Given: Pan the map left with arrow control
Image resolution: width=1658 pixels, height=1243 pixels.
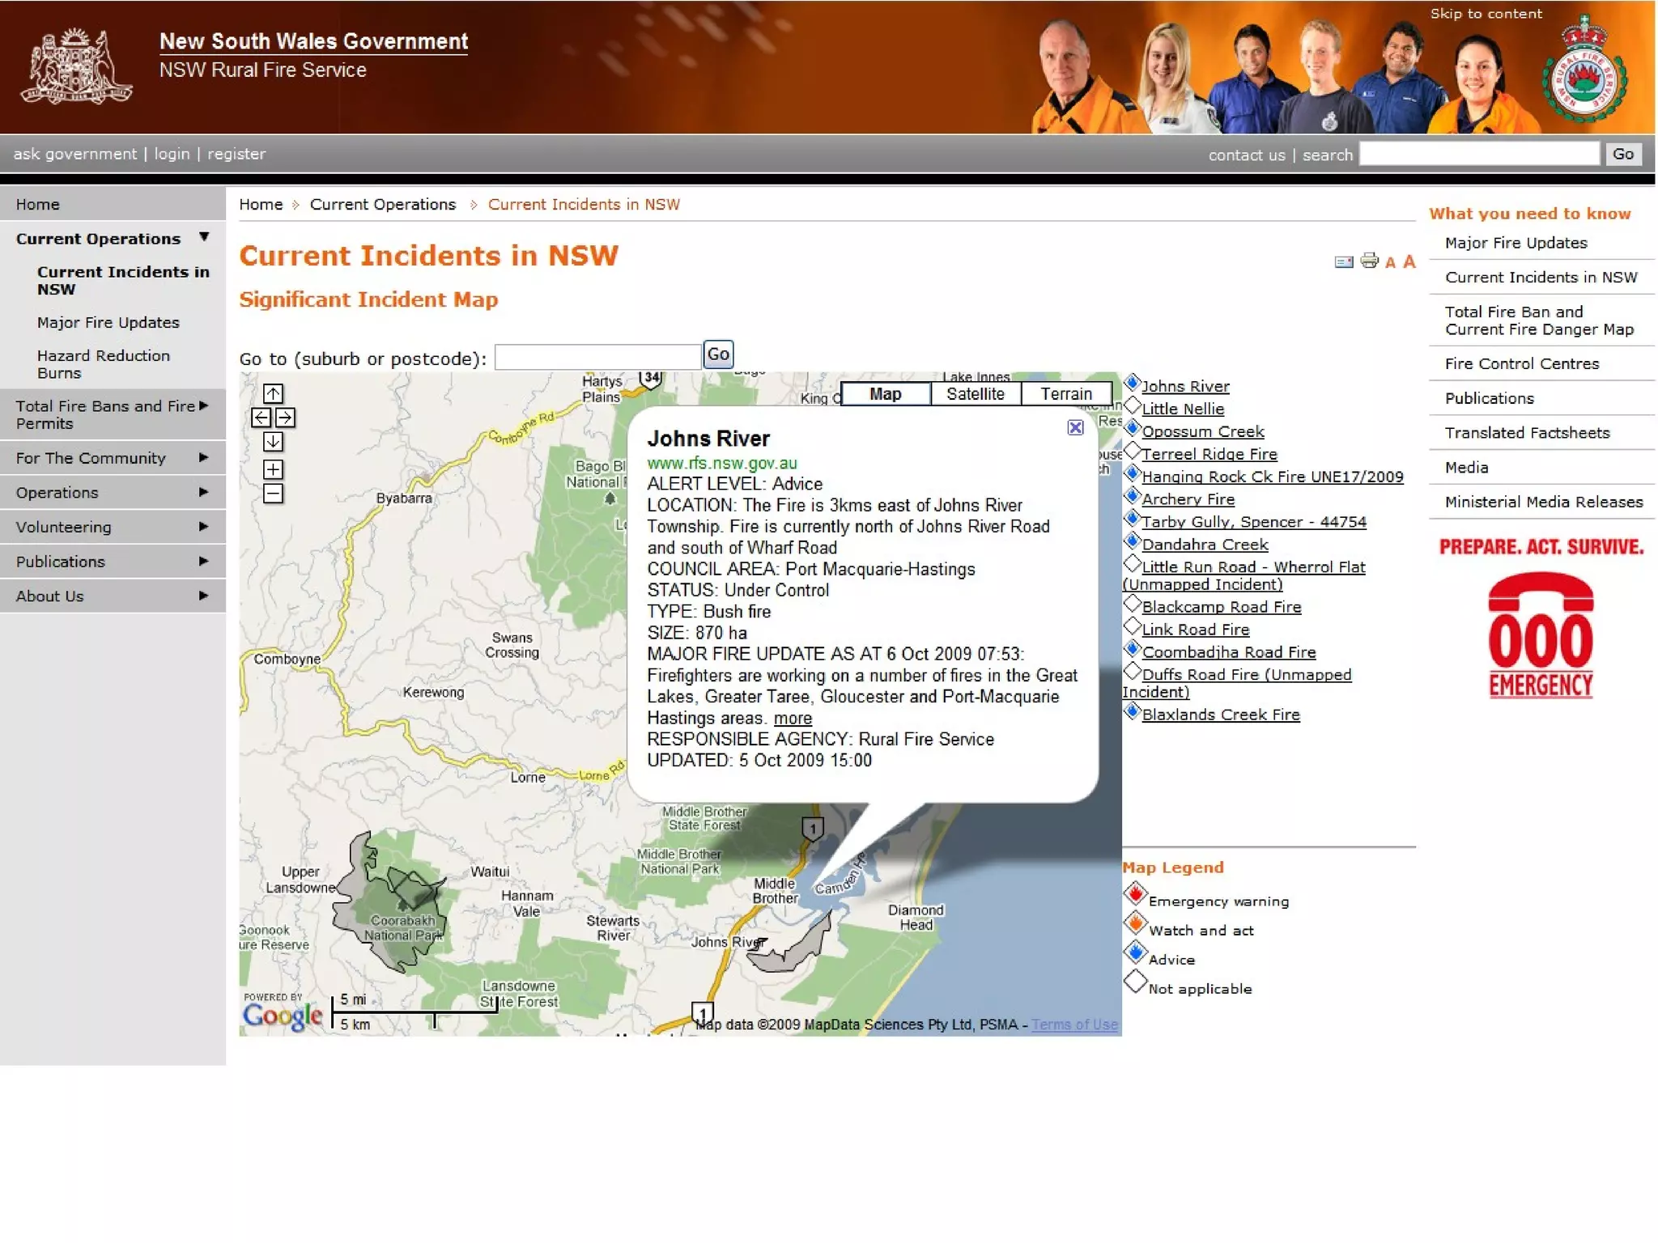Looking at the screenshot, I should [x=261, y=418].
